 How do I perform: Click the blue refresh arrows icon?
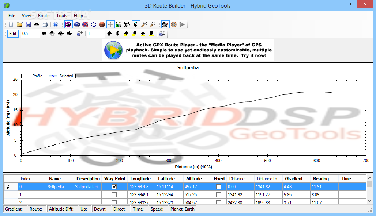(94, 24)
